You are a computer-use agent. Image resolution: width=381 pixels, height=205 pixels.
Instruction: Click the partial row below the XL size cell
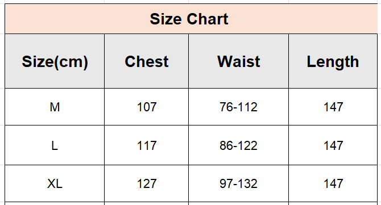(x=55, y=203)
